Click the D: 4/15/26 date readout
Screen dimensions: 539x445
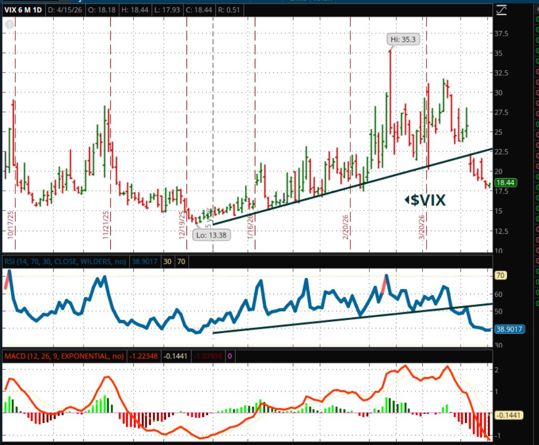click(x=65, y=9)
